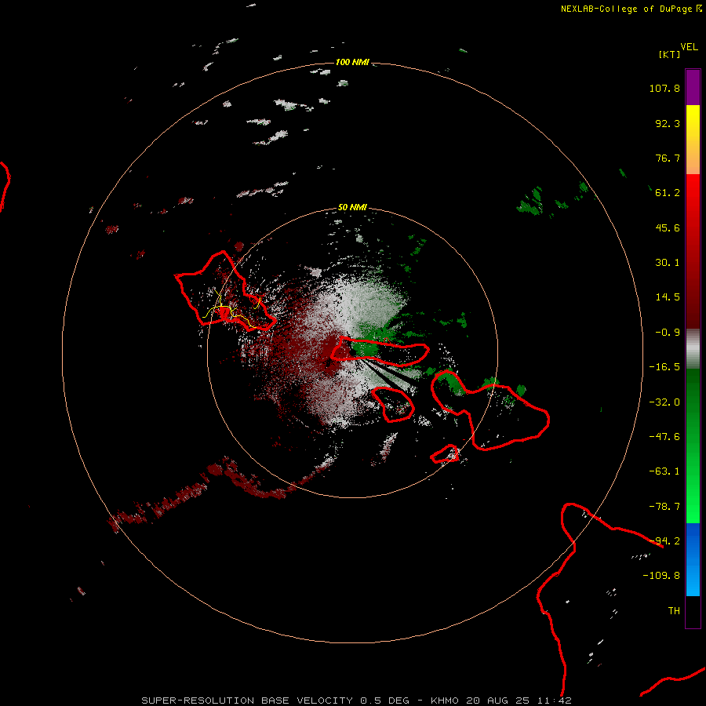Select the 45.6 legend value

click(668, 227)
